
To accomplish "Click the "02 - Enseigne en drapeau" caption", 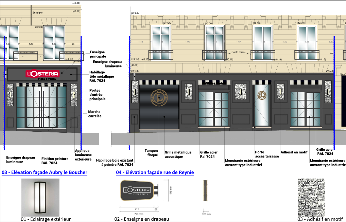I will point(142,219).
